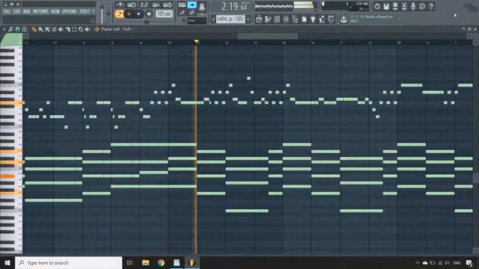Open the ADD menu
The height and width of the screenshot is (269, 479).
[27, 12]
